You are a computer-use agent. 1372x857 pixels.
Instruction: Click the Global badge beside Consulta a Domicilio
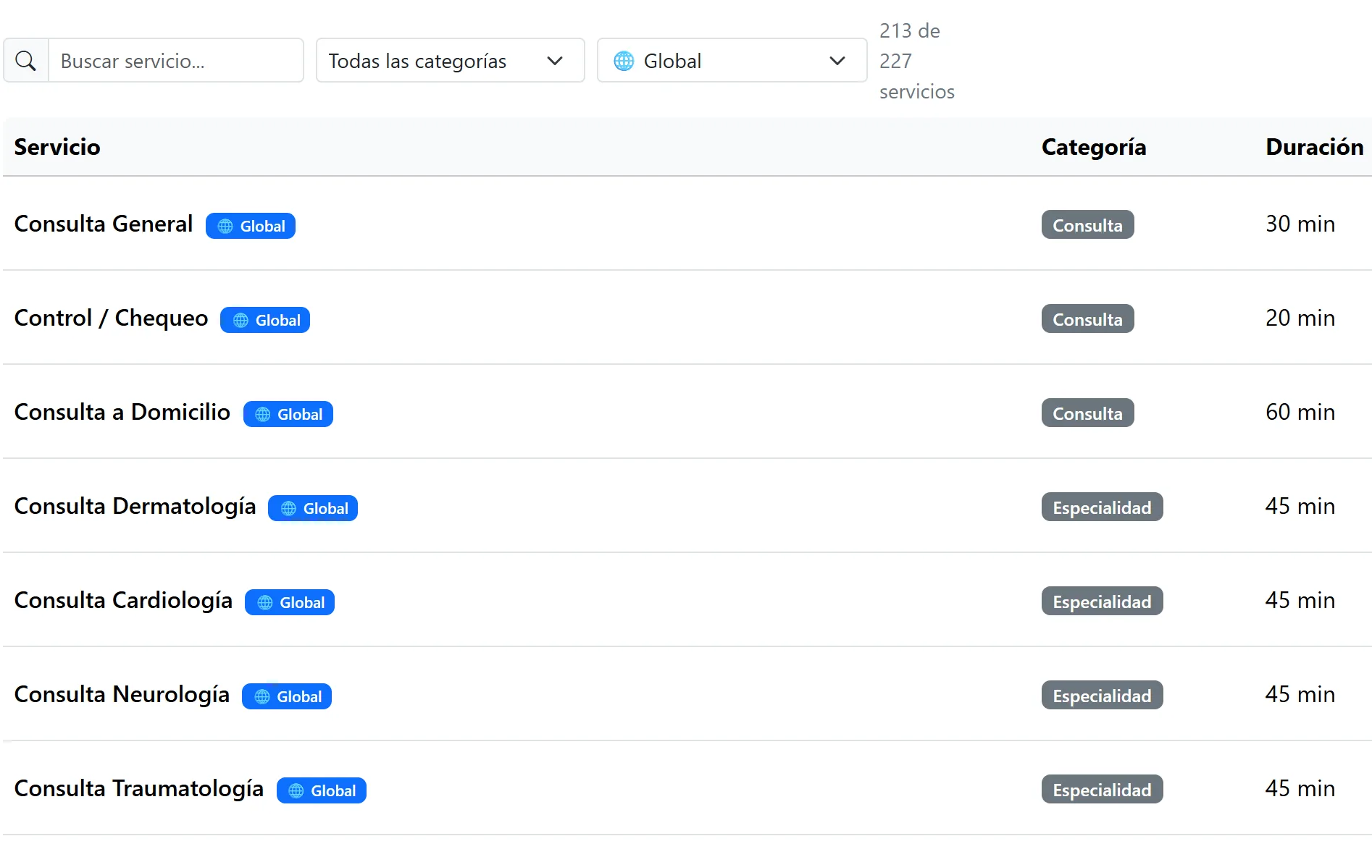click(x=288, y=414)
